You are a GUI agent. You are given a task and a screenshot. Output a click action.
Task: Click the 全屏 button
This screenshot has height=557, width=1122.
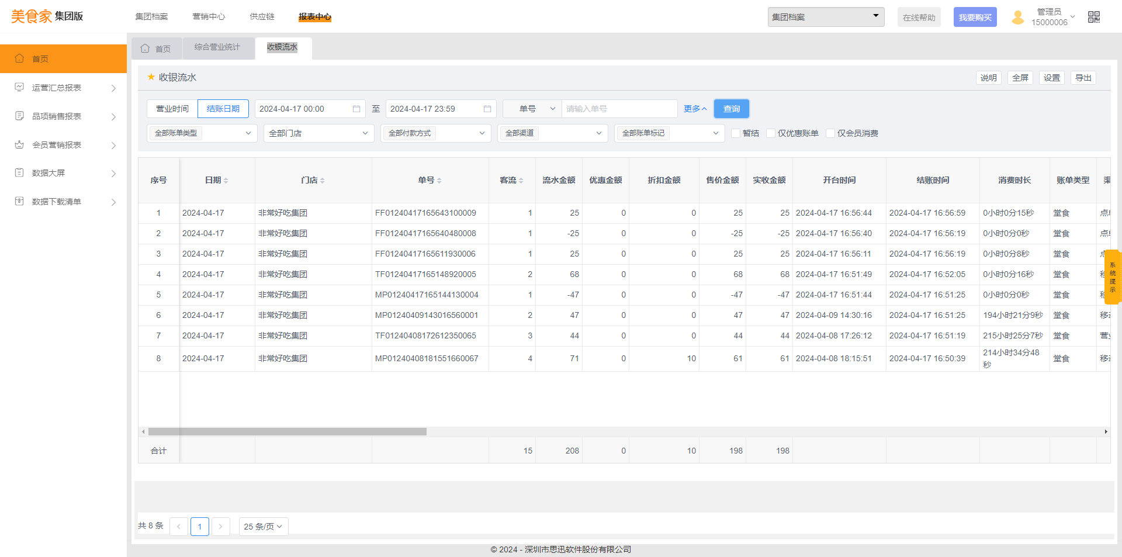point(1020,78)
